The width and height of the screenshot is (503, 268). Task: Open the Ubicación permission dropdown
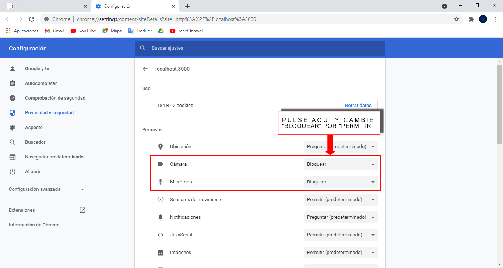point(341,147)
